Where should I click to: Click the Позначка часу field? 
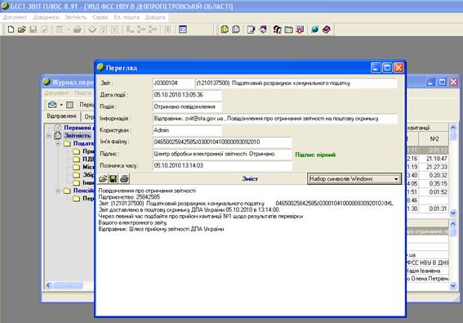point(222,165)
